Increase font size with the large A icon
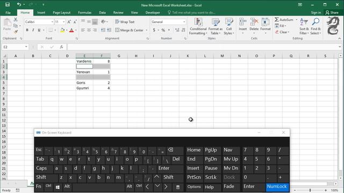The width and height of the screenshot is (344, 193). coord(69,22)
